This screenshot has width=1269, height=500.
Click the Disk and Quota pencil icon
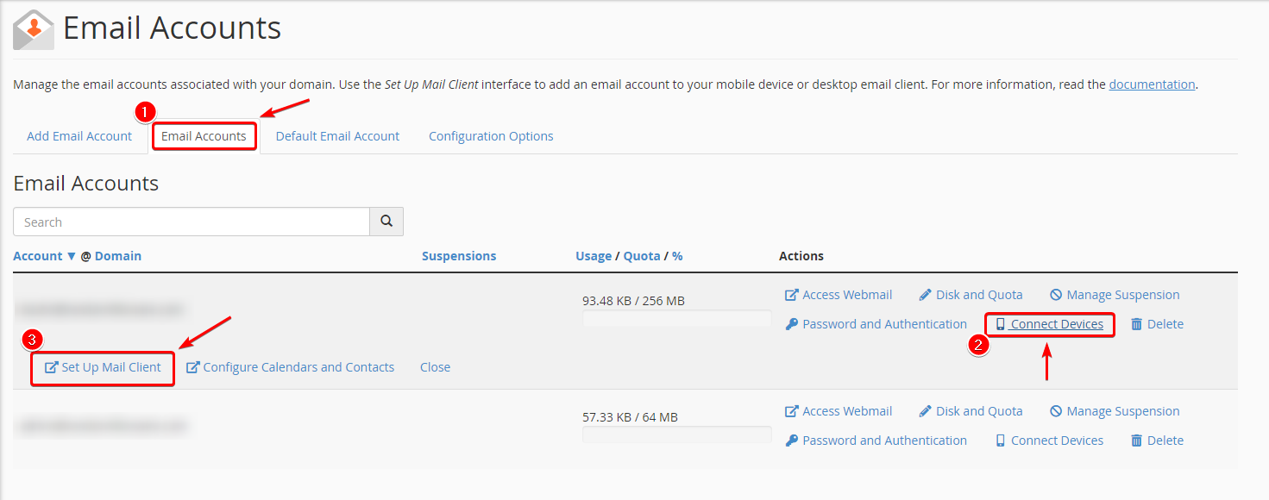[925, 294]
